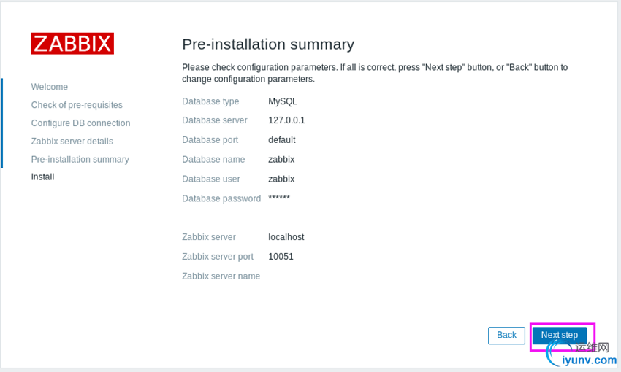Click the Install step in sidebar
The height and width of the screenshot is (372, 621).
(x=42, y=177)
